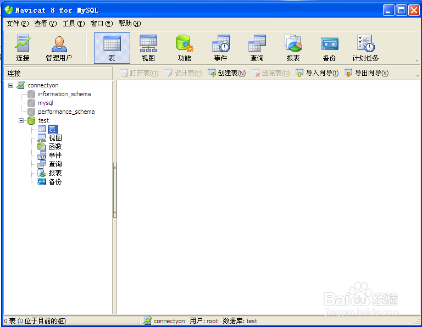Screen dimensions: 422x327
Task: Collapse the test database node
Action: coord(21,120)
